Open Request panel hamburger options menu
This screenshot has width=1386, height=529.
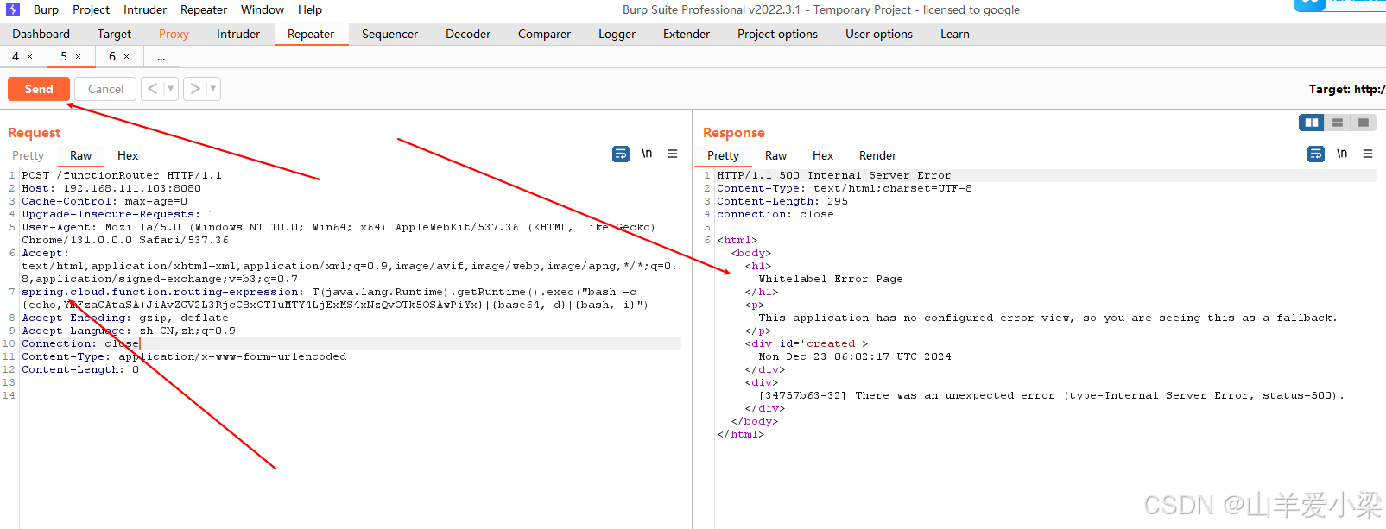point(673,154)
